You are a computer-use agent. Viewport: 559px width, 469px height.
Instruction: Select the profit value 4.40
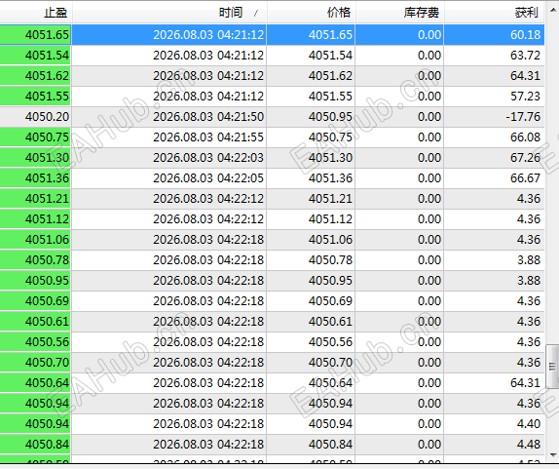529,424
